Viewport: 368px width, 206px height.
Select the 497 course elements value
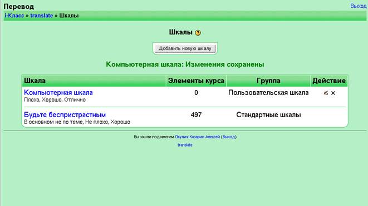pyautogui.click(x=196, y=115)
